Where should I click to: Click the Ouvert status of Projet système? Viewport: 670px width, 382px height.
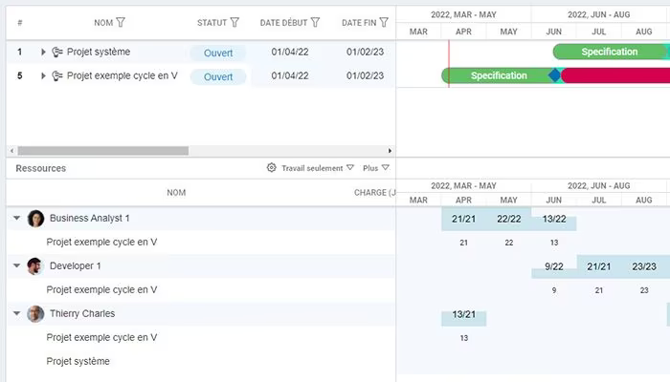tap(218, 53)
